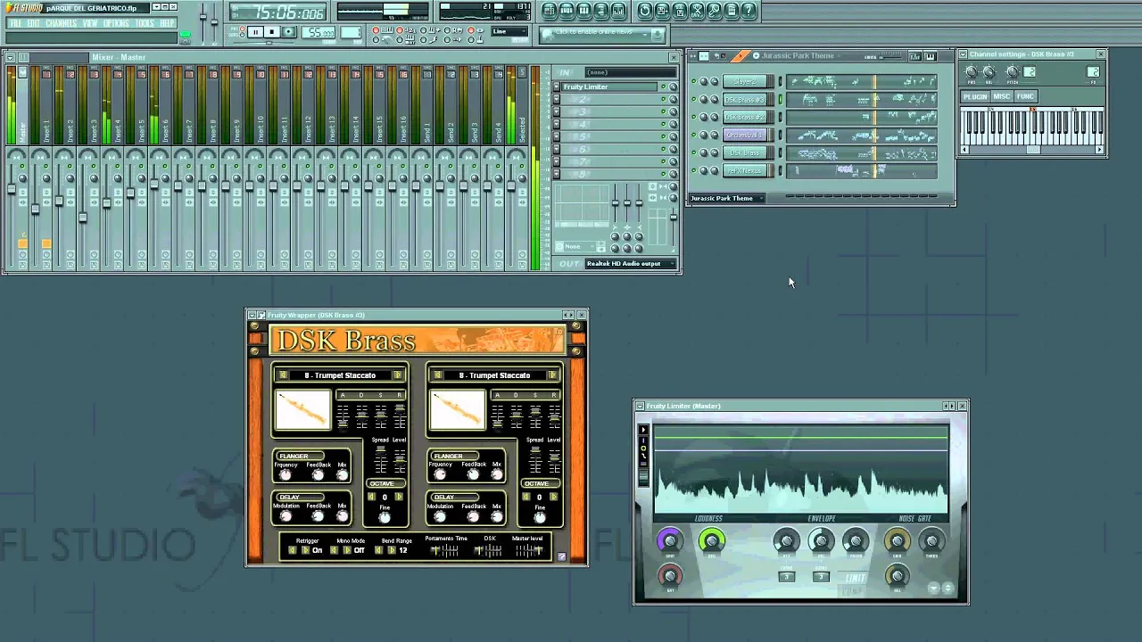The image size is (1142, 642).
Task: Open the Channel settings window menu arrow
Action: [x=963, y=54]
